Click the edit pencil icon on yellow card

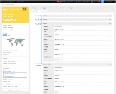pos(27,21)
